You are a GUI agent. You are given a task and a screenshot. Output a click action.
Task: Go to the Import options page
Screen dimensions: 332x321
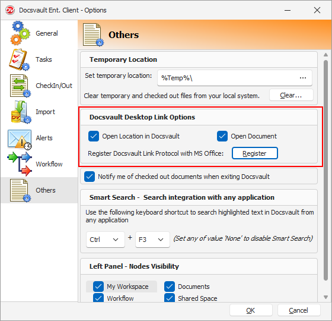[39, 112]
